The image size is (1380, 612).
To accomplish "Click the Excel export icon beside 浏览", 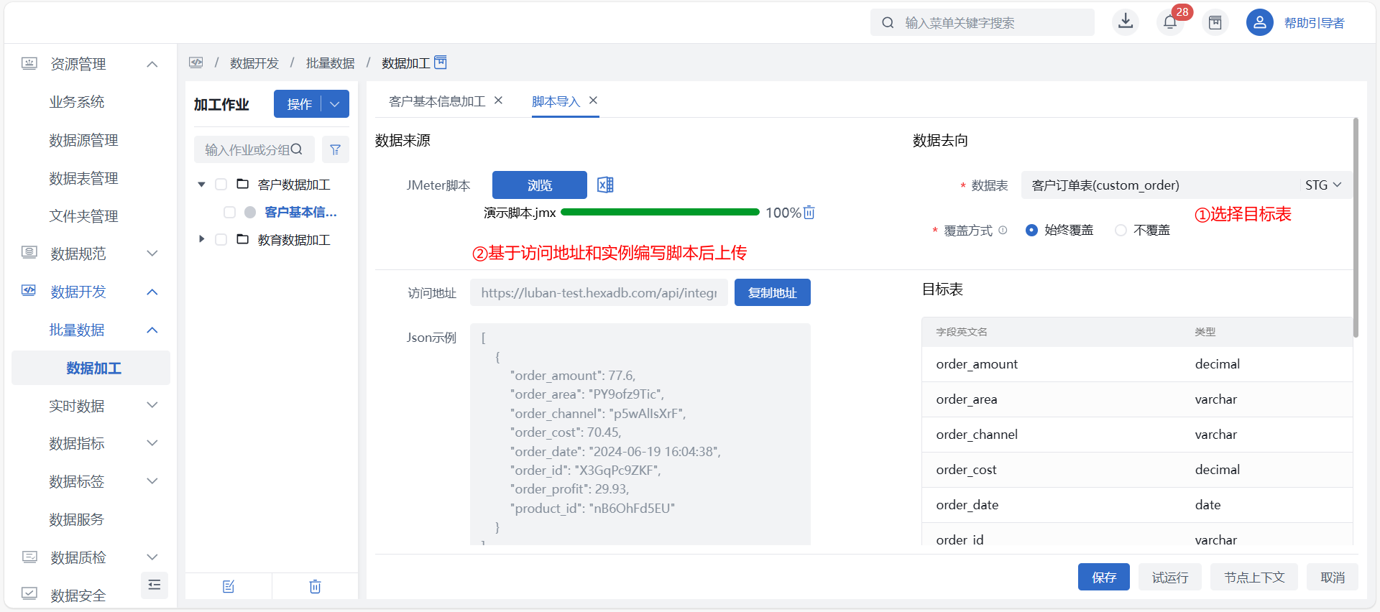I will pos(605,185).
